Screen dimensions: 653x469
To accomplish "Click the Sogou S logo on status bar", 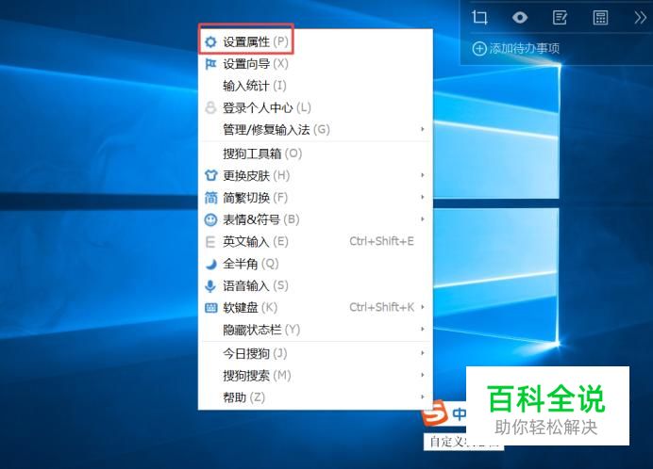I will point(434,412).
